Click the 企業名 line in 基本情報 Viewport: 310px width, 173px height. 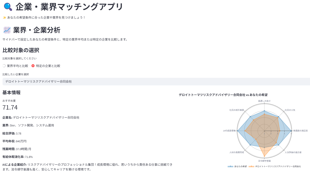(x=41, y=117)
